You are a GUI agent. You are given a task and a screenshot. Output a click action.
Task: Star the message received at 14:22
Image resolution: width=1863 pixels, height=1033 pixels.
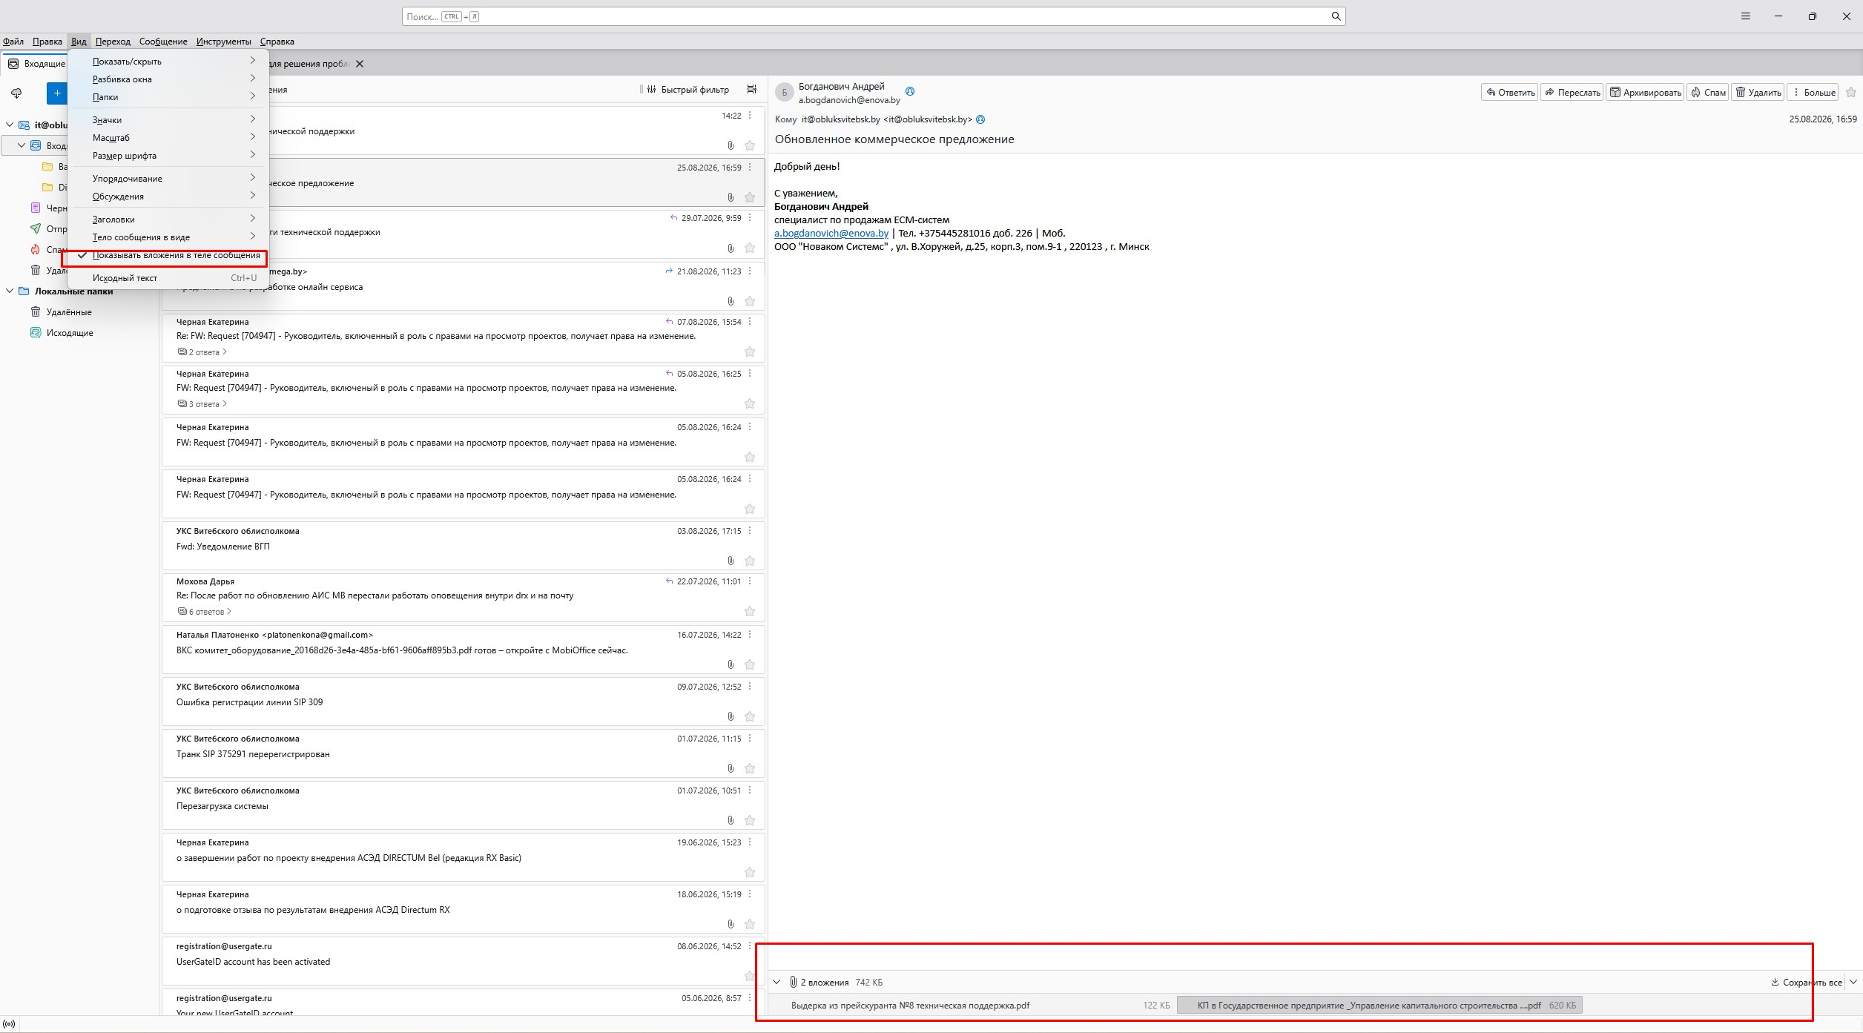pyautogui.click(x=750, y=145)
